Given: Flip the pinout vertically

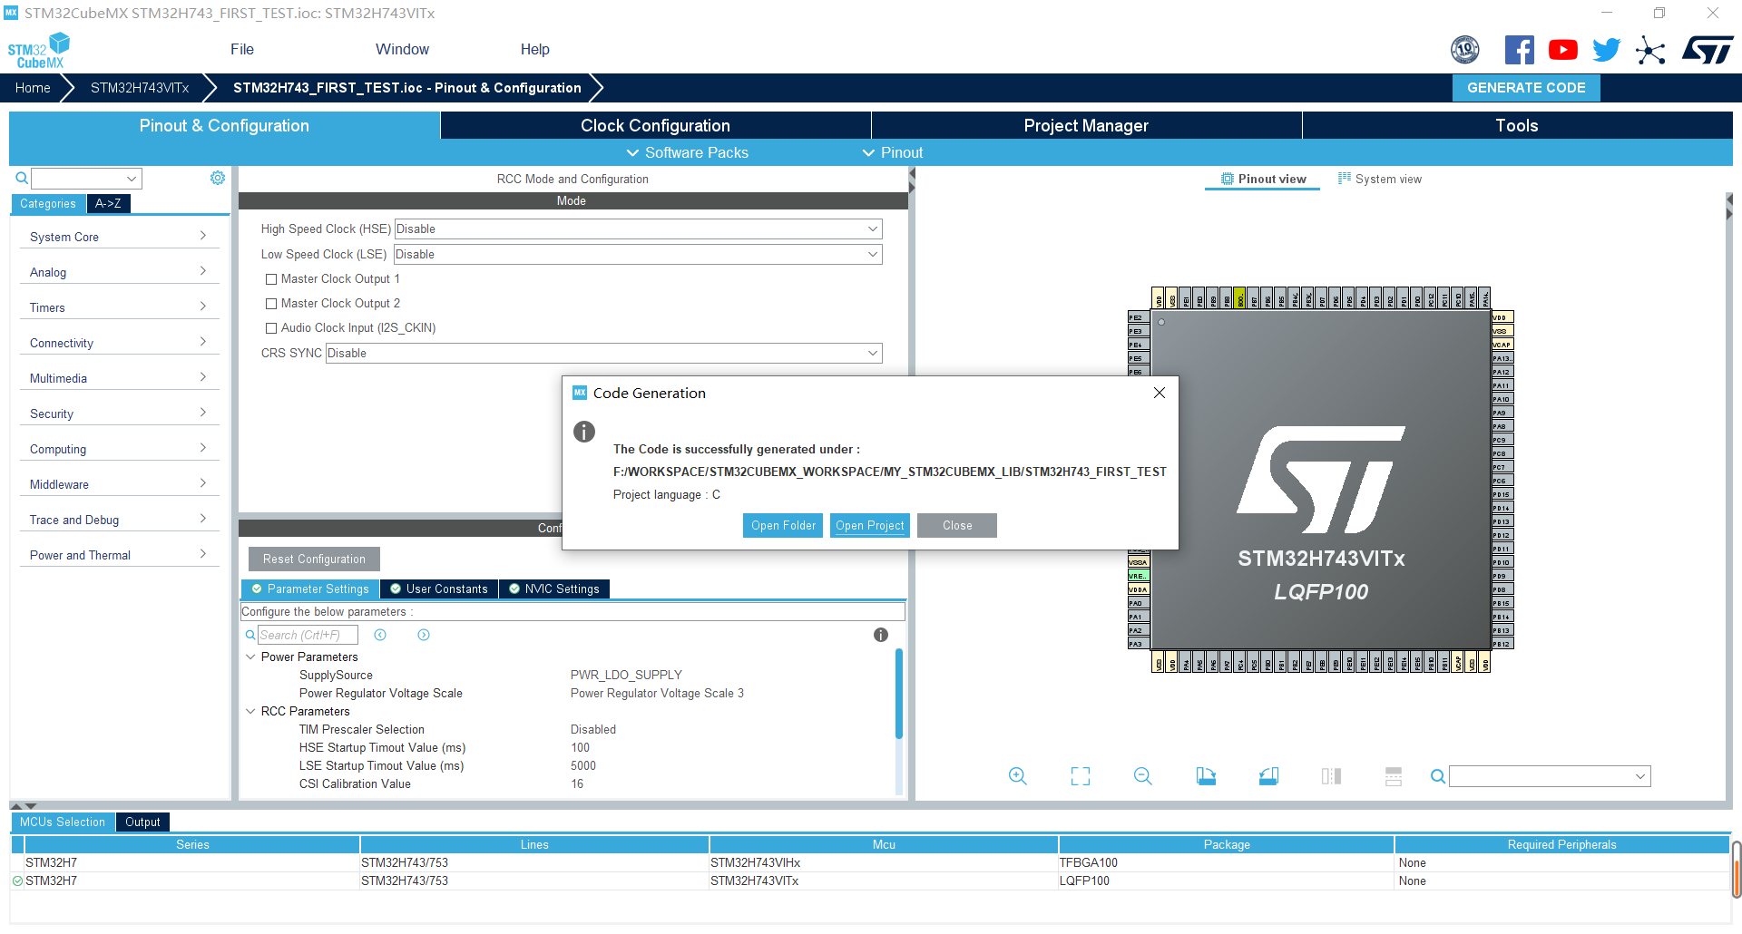Looking at the screenshot, I should point(1394,776).
